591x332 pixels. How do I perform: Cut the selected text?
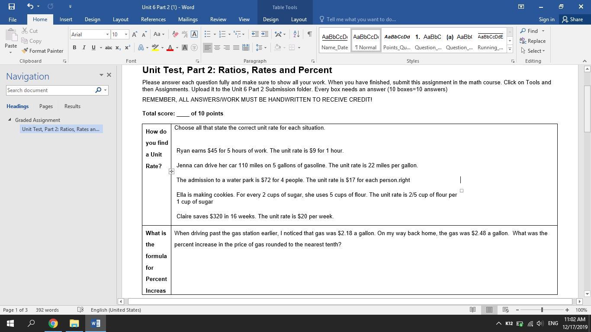29,31
